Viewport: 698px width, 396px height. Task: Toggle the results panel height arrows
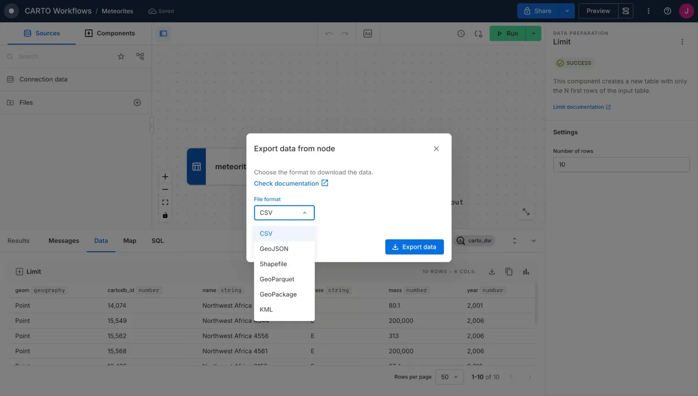(x=514, y=241)
